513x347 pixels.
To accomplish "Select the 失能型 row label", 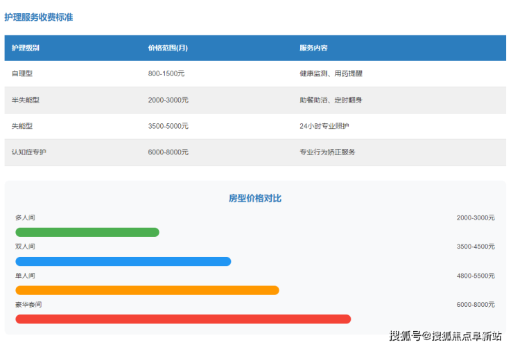I will pos(22,127).
